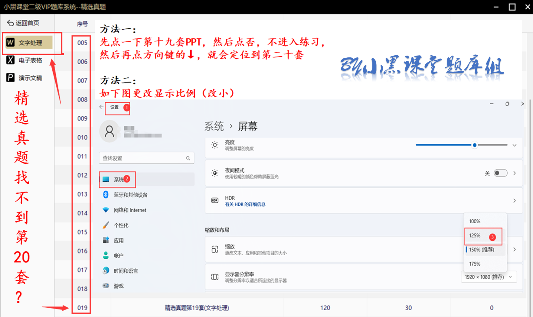
Task: Select the 文字处理 Word icon
Action: click(11, 42)
